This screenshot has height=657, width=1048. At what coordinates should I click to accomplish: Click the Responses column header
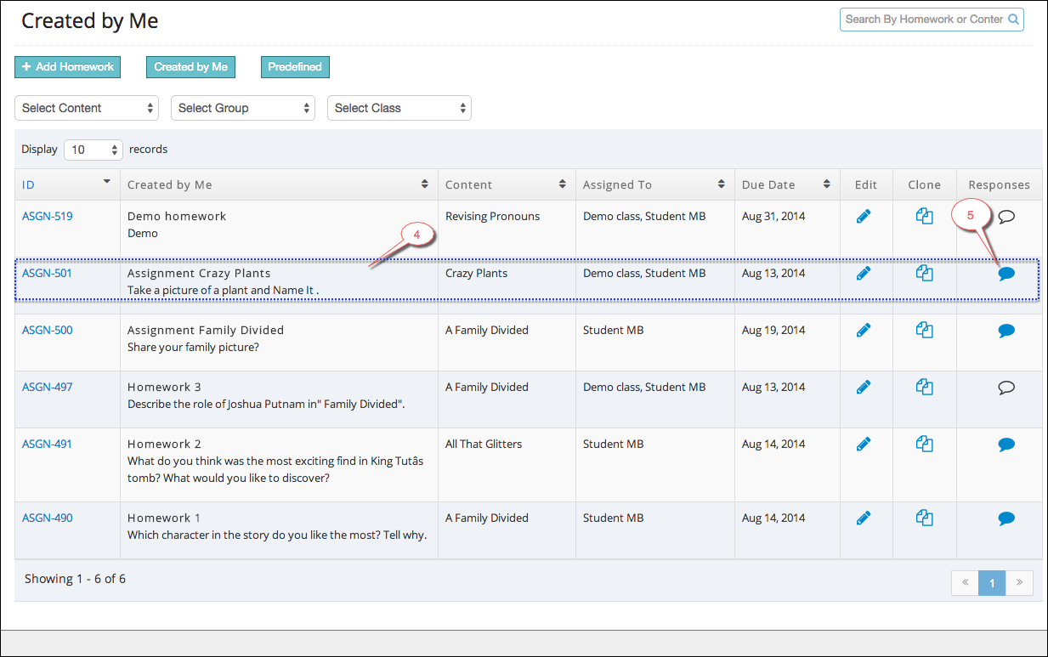click(x=999, y=184)
